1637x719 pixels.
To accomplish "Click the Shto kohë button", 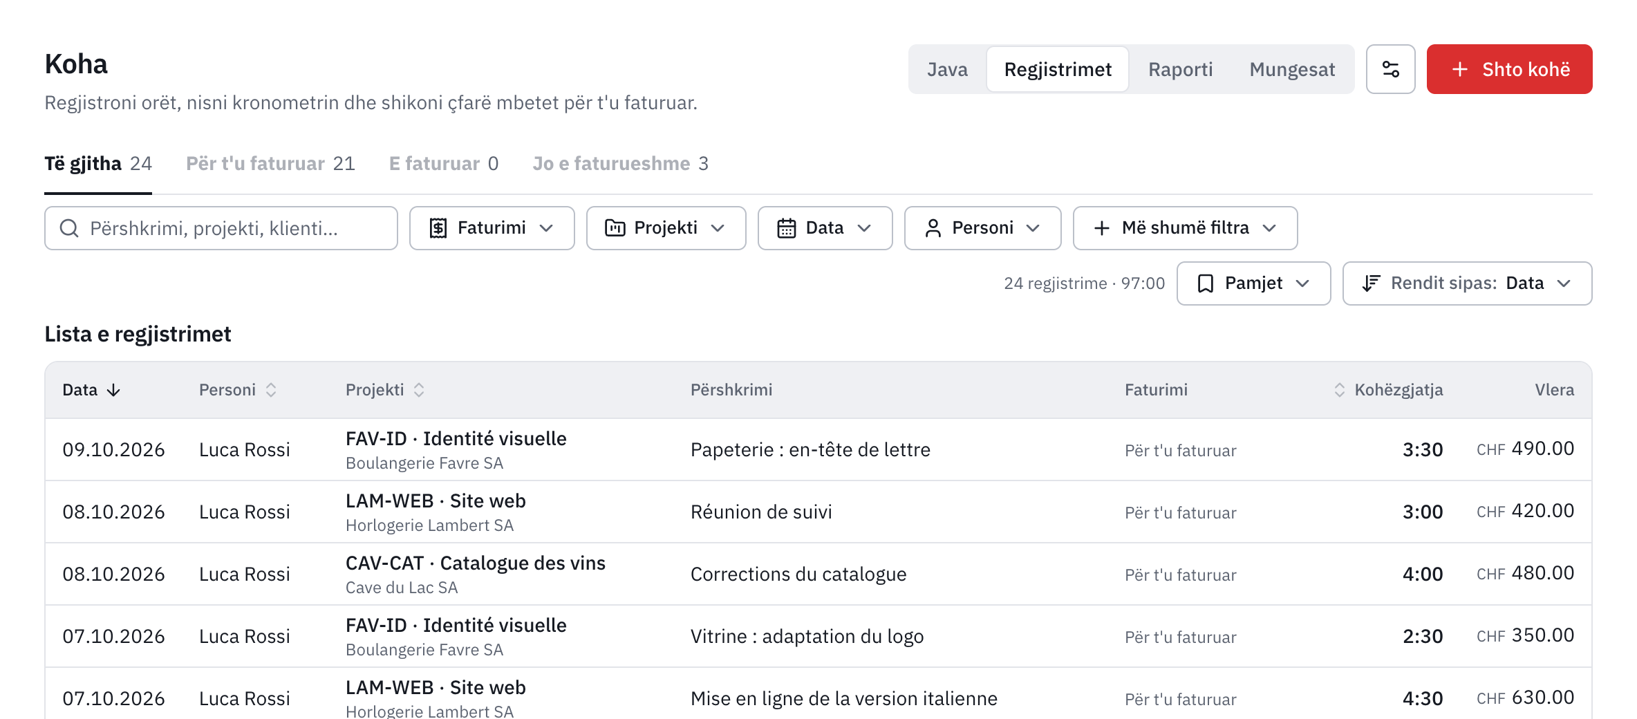I will pos(1509,69).
